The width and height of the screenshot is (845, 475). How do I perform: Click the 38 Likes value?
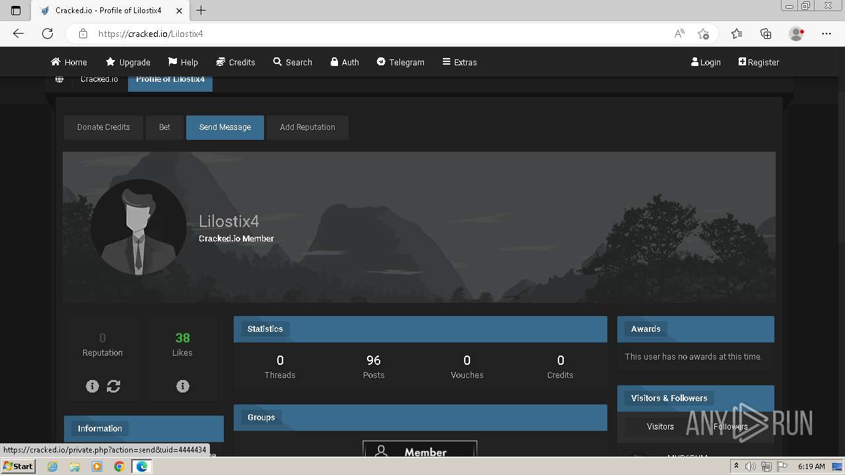(183, 338)
